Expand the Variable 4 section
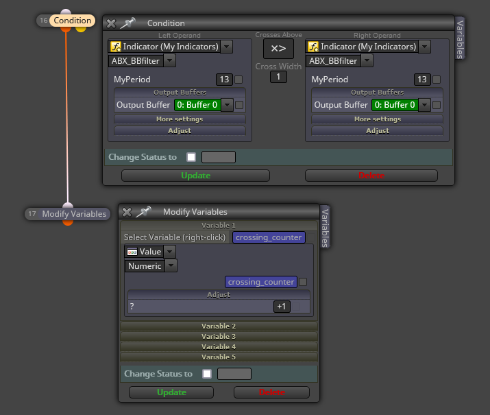Viewport: 490px width, 415px height. pos(219,347)
